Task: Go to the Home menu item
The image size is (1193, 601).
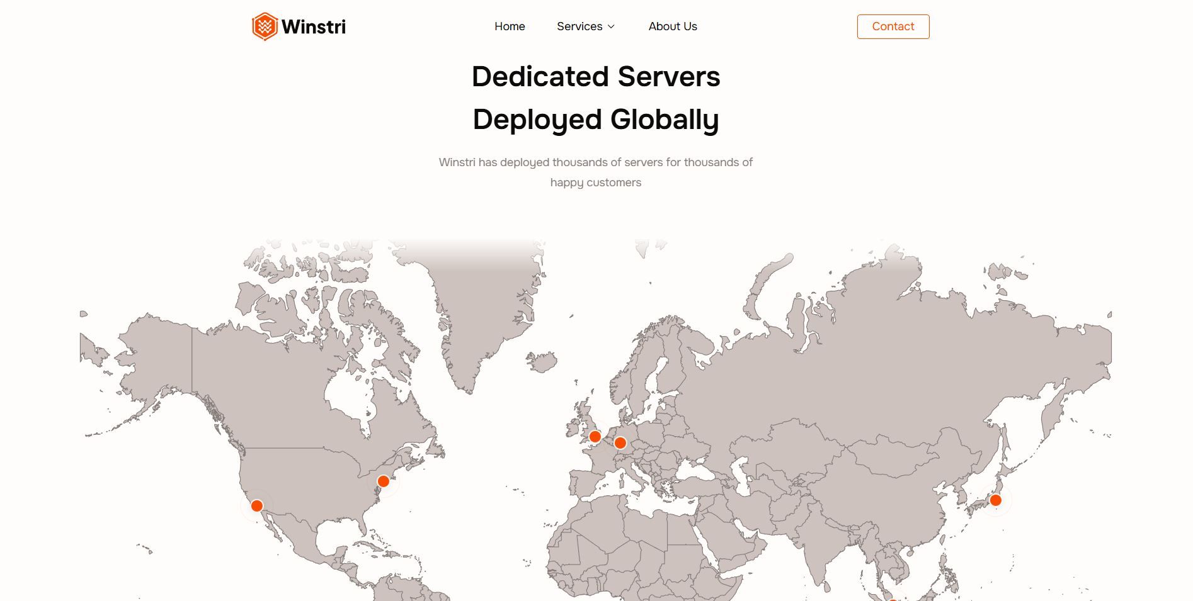Action: click(x=510, y=26)
